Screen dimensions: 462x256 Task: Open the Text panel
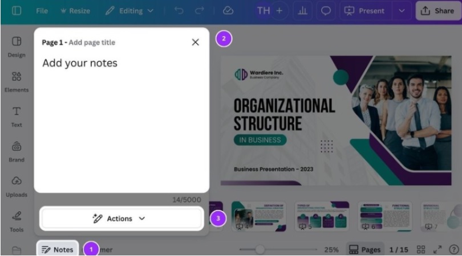(x=17, y=117)
